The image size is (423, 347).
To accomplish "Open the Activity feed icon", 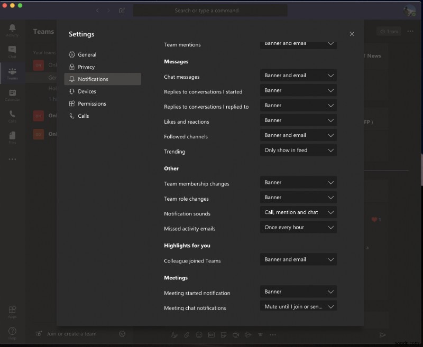I will [13, 29].
